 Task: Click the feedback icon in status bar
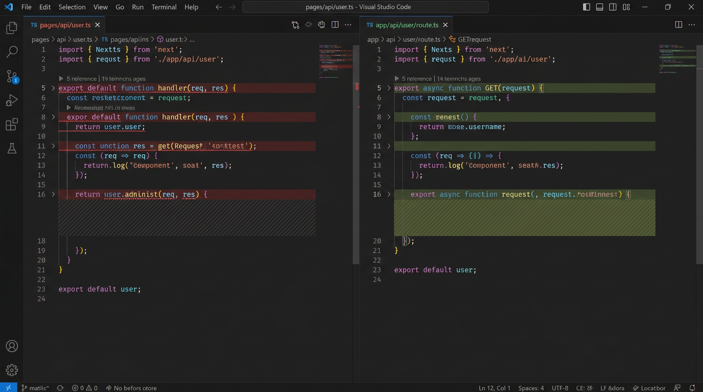[x=677, y=388]
